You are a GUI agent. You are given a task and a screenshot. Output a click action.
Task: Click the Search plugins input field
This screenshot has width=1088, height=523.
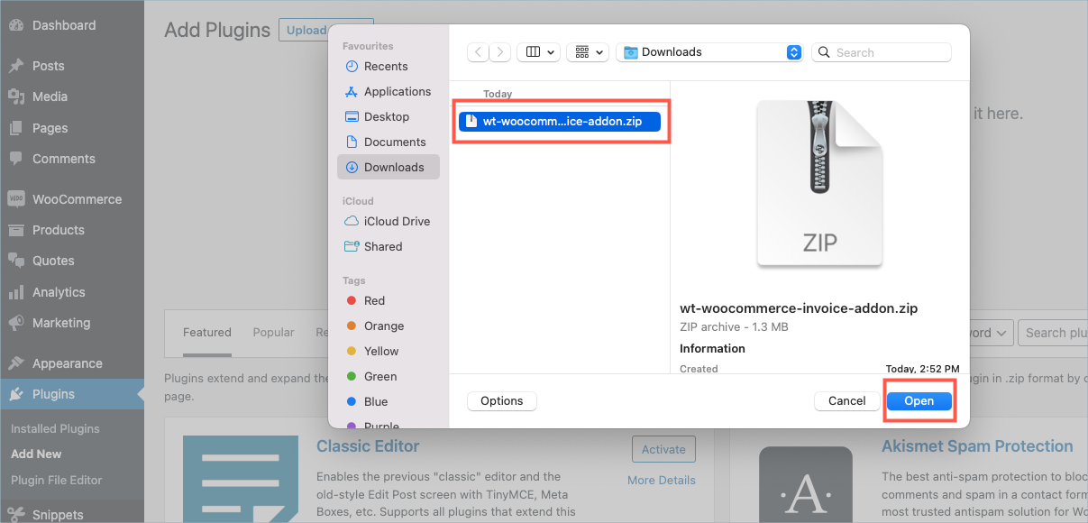click(x=1054, y=333)
